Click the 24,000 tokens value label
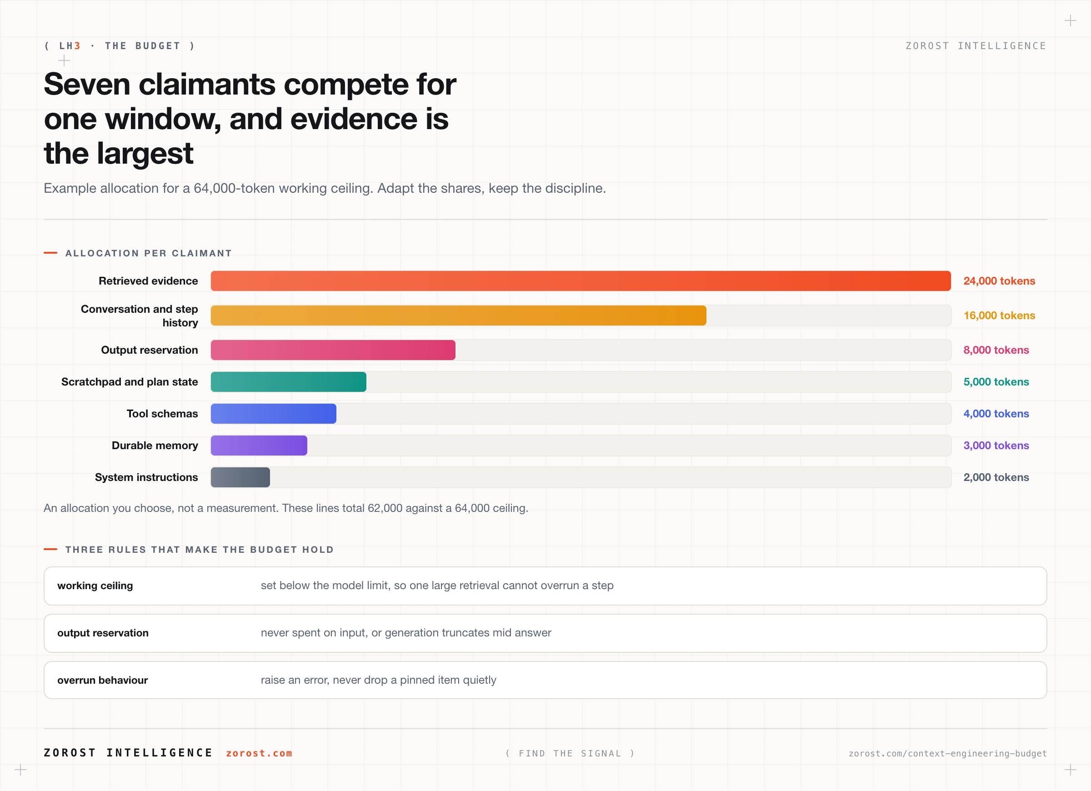1091x791 pixels. coord(999,281)
